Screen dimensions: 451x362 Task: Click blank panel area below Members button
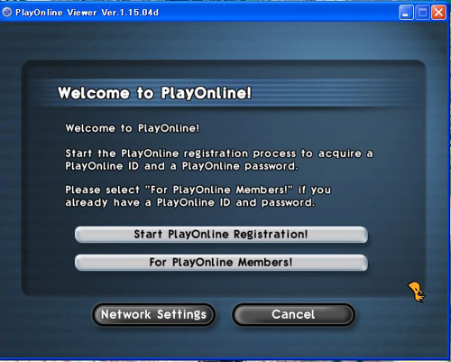[221, 283]
